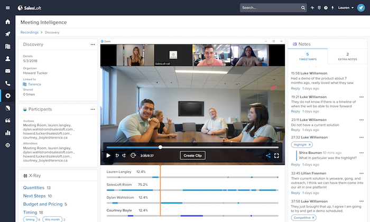370x222 pixels.
Task: Open options for Shira Bauman's reply
Action: point(362,153)
